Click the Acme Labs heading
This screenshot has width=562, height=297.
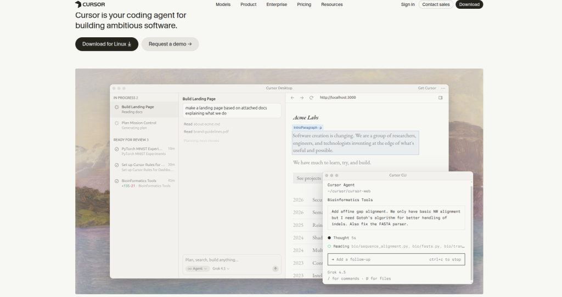(305, 117)
